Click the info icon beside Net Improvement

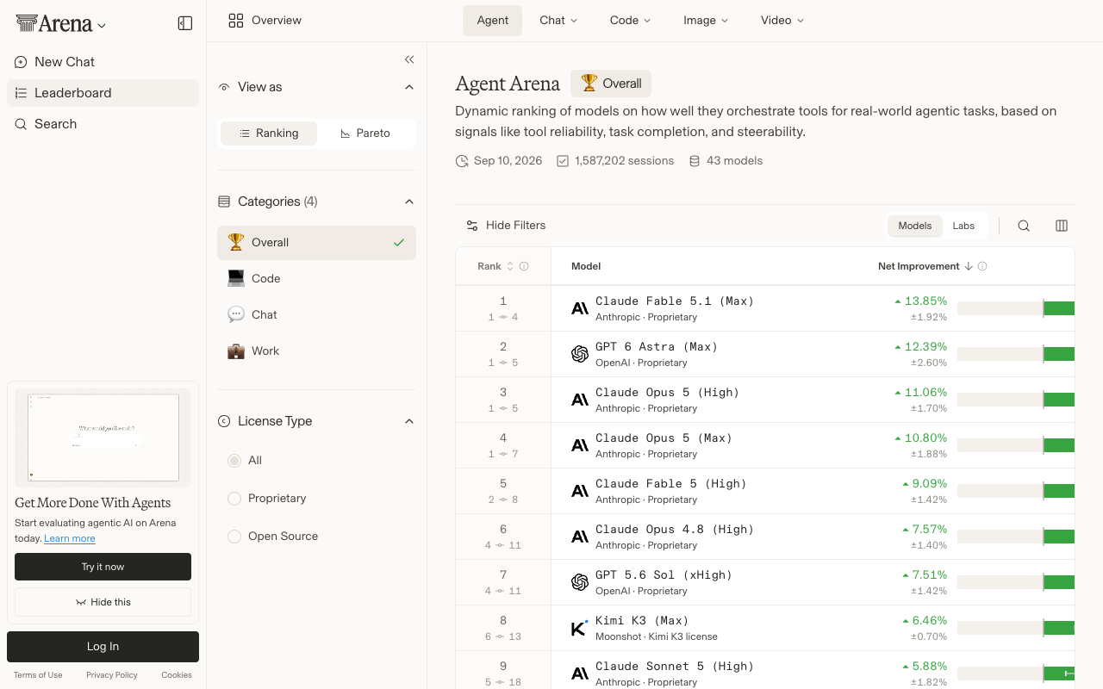982,266
